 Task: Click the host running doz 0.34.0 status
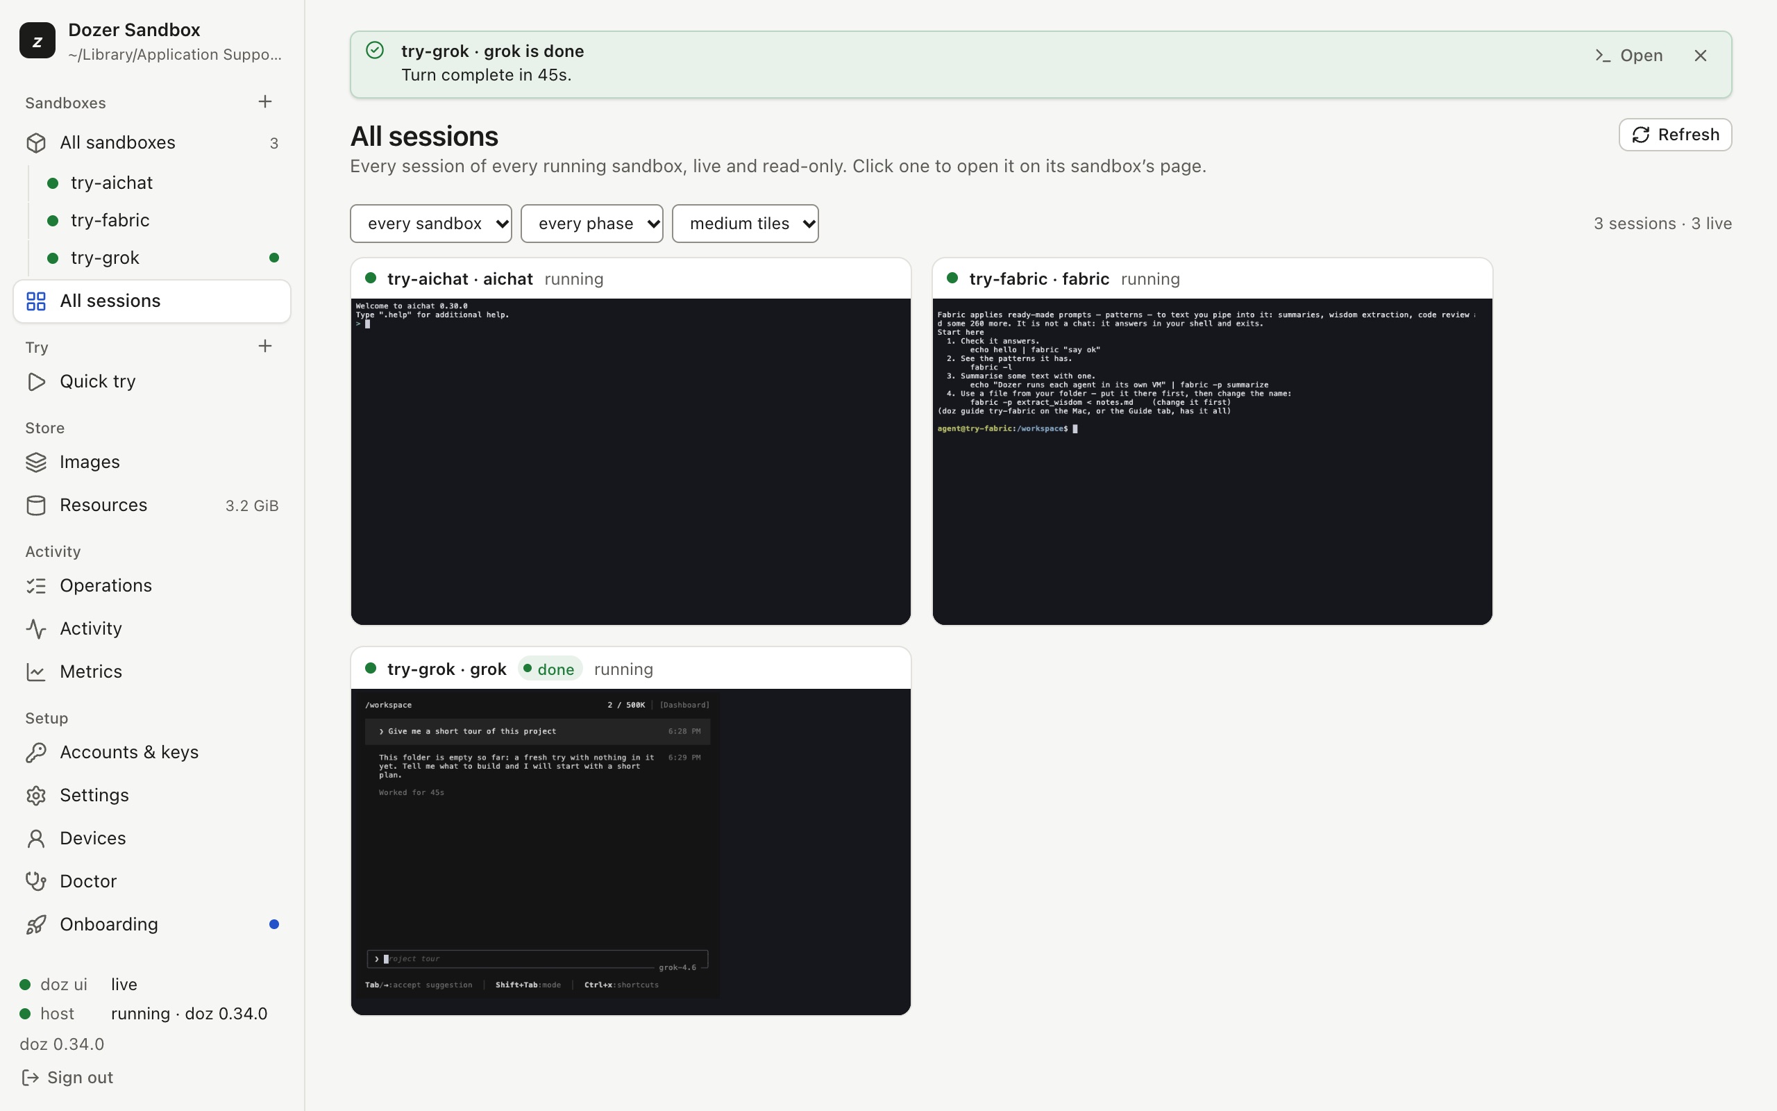(144, 1014)
